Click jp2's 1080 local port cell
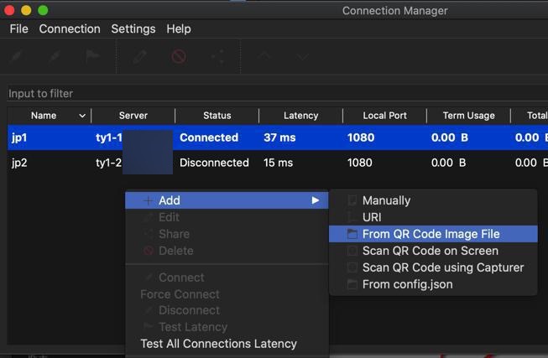 (x=360, y=163)
